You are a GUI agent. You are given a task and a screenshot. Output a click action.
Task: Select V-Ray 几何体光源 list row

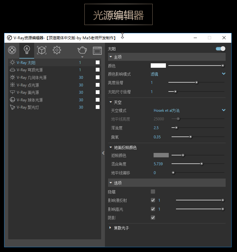pyautogui.click(x=55, y=78)
